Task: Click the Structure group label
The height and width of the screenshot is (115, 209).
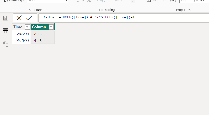Action: [35, 10]
